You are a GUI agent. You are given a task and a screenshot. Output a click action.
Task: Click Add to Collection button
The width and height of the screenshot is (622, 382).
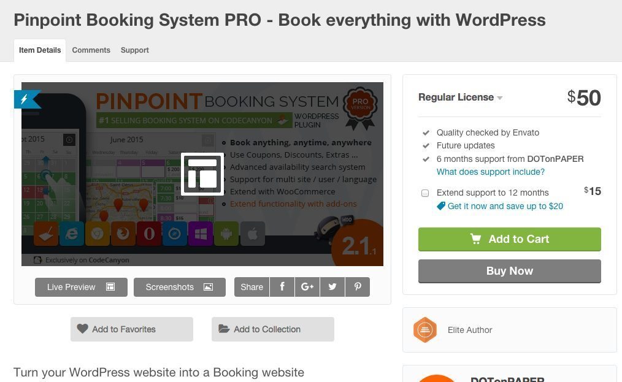point(272,329)
